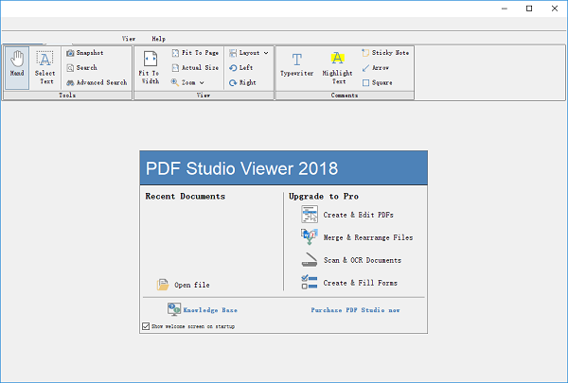Click the Create & Edit PDFs icon
Image resolution: width=568 pixels, height=383 pixels.
[x=310, y=215]
